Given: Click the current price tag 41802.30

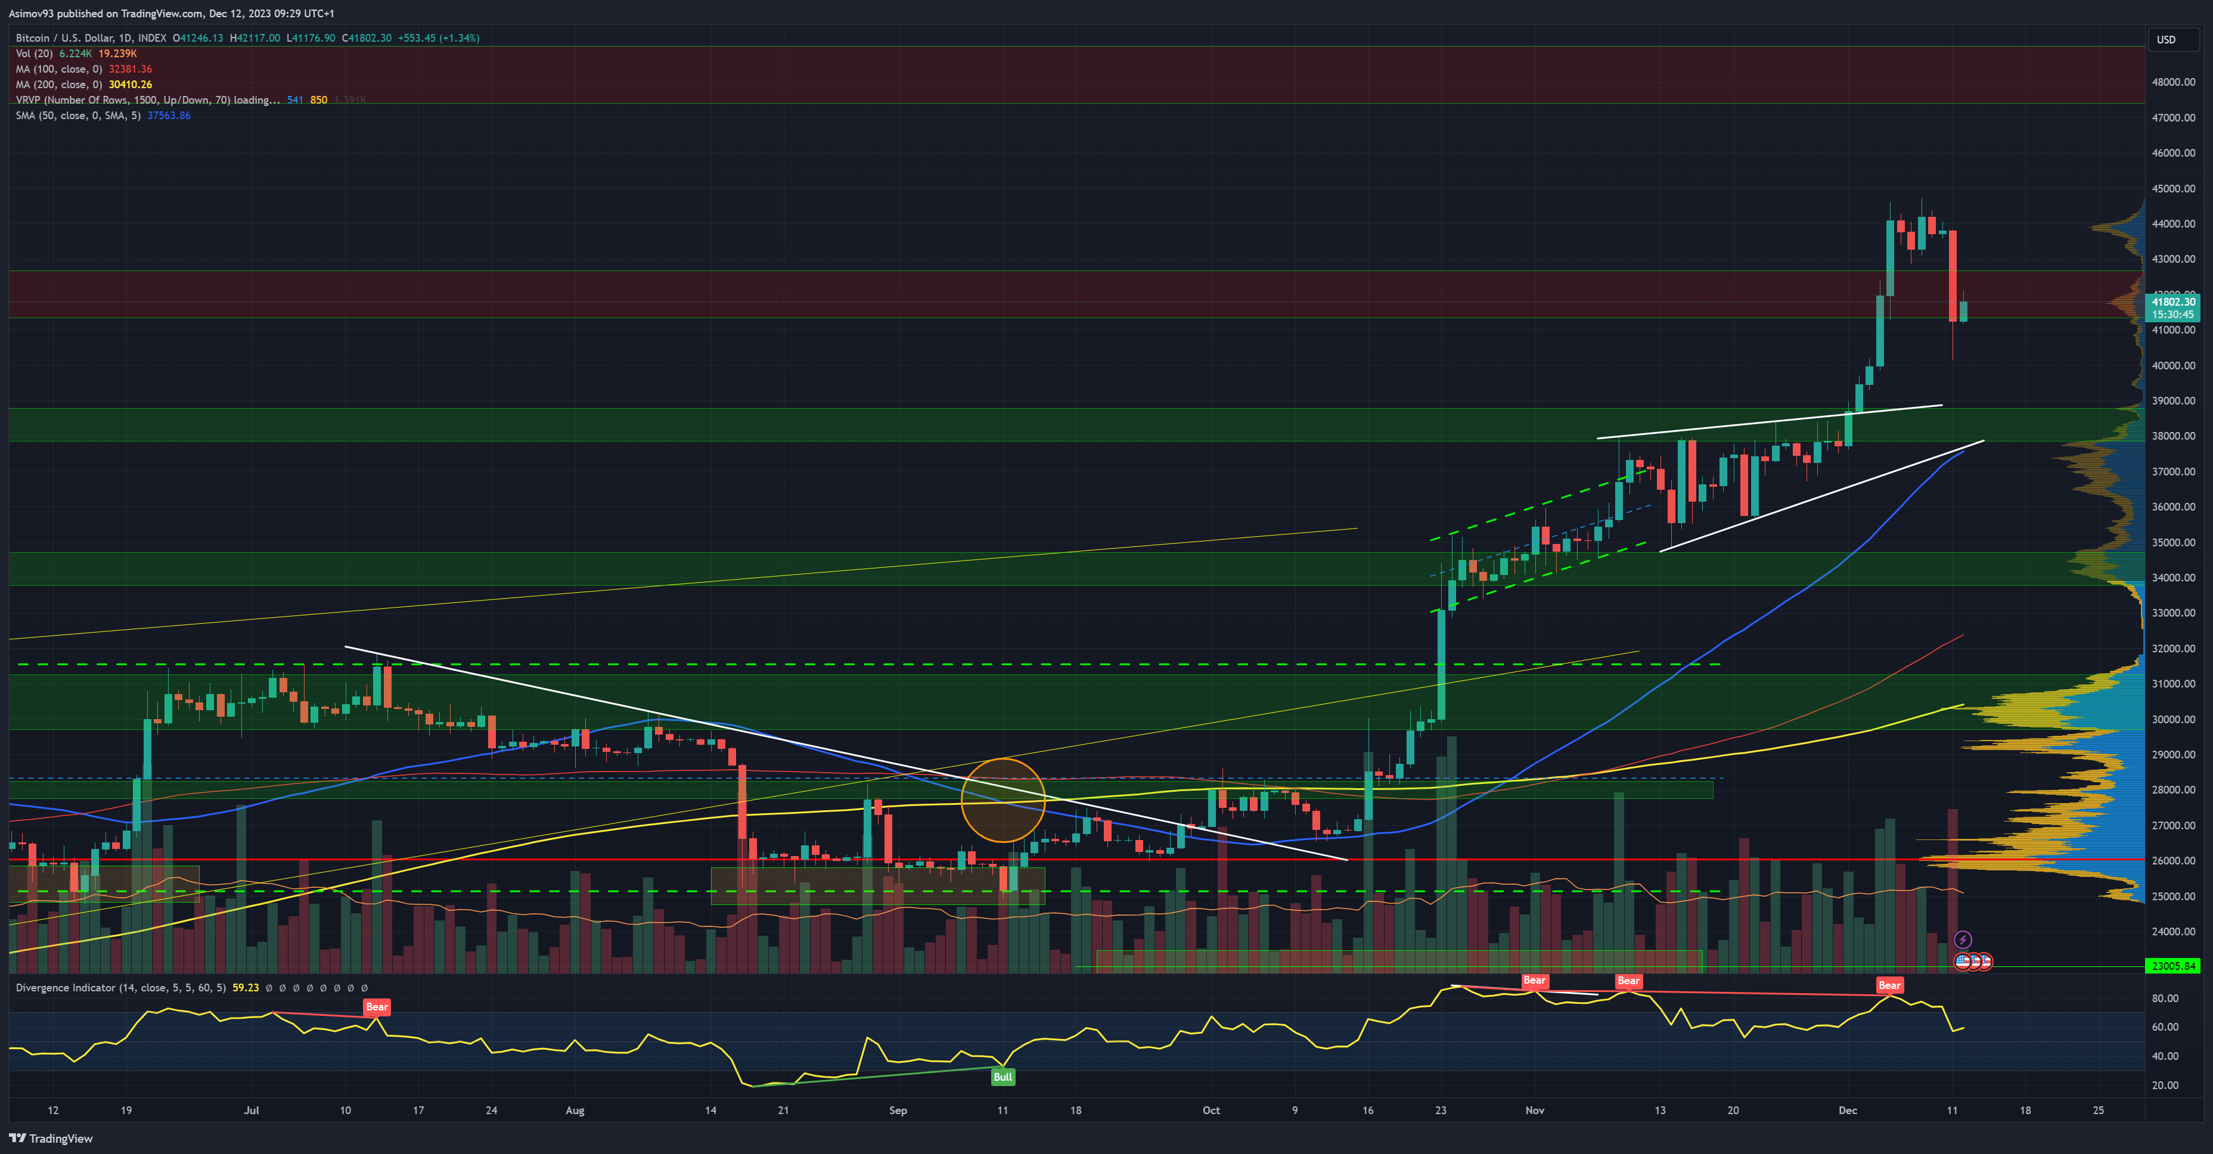Looking at the screenshot, I should coord(2174,301).
